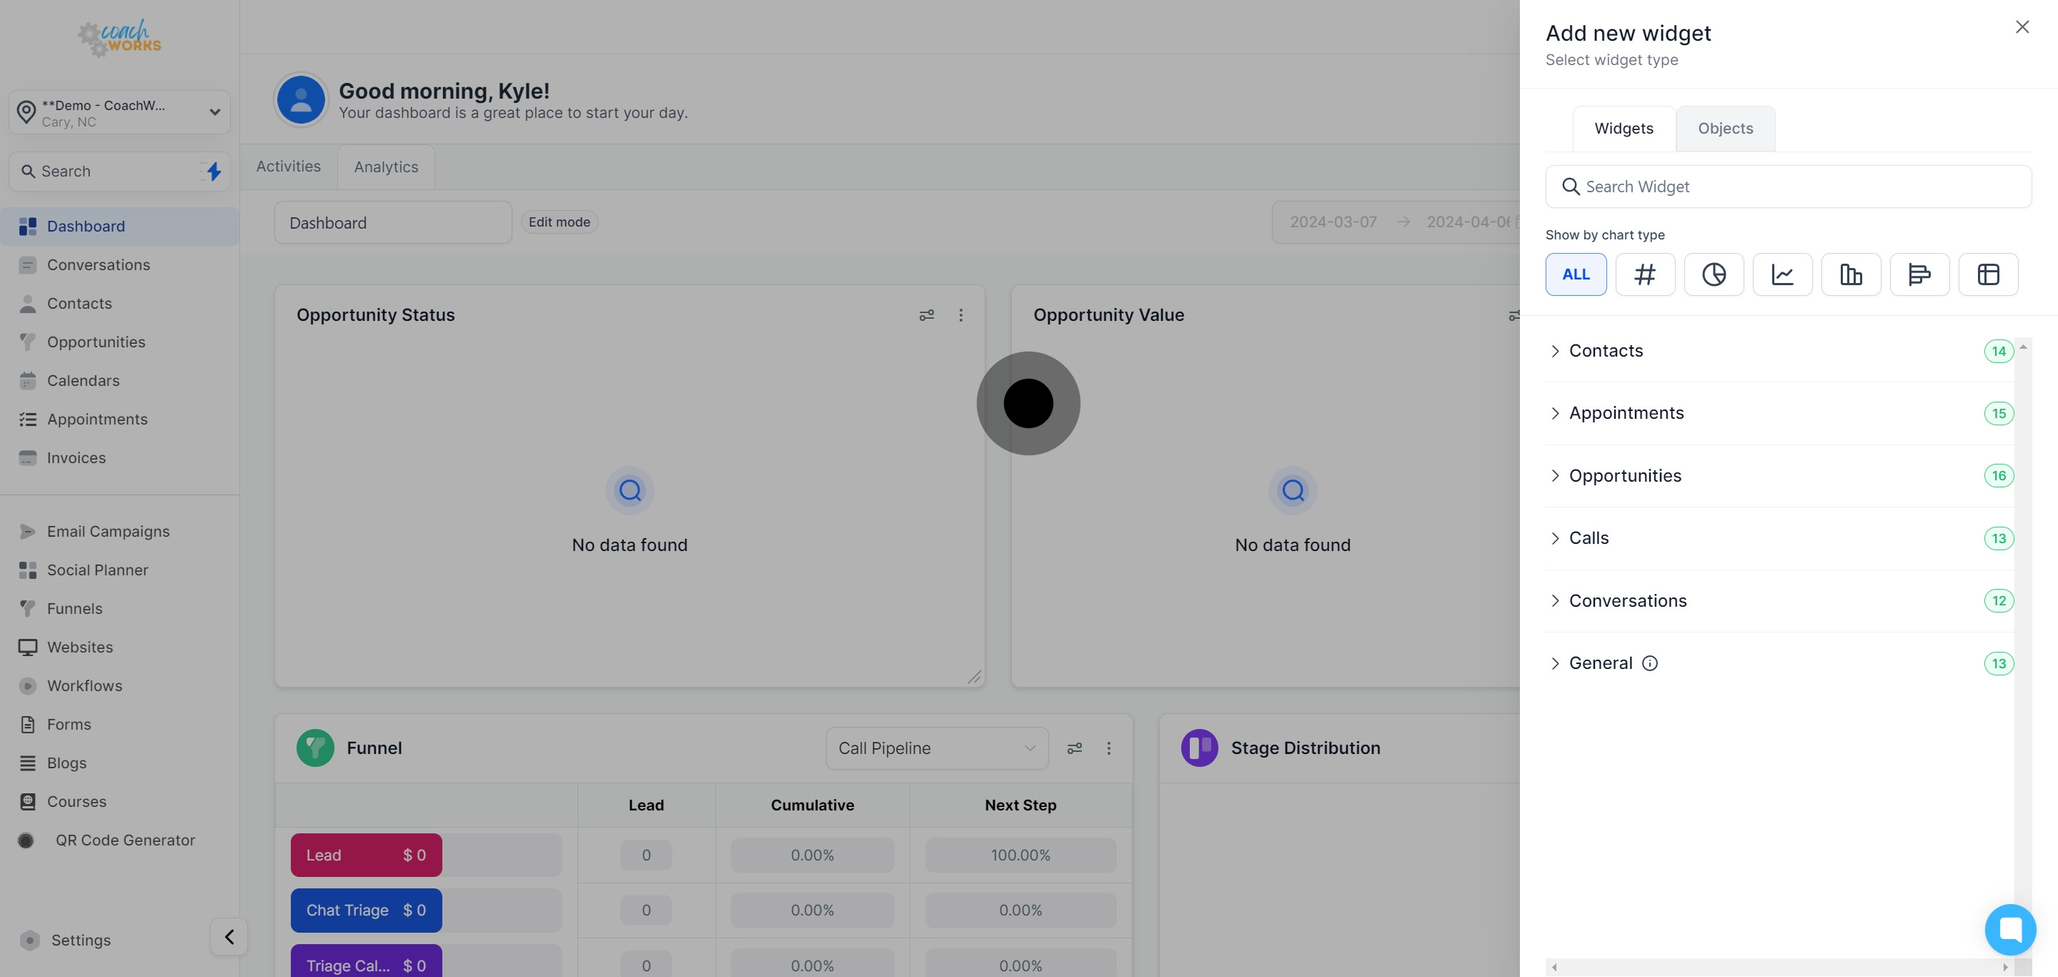Select the ALL chart type filter

(1576, 274)
